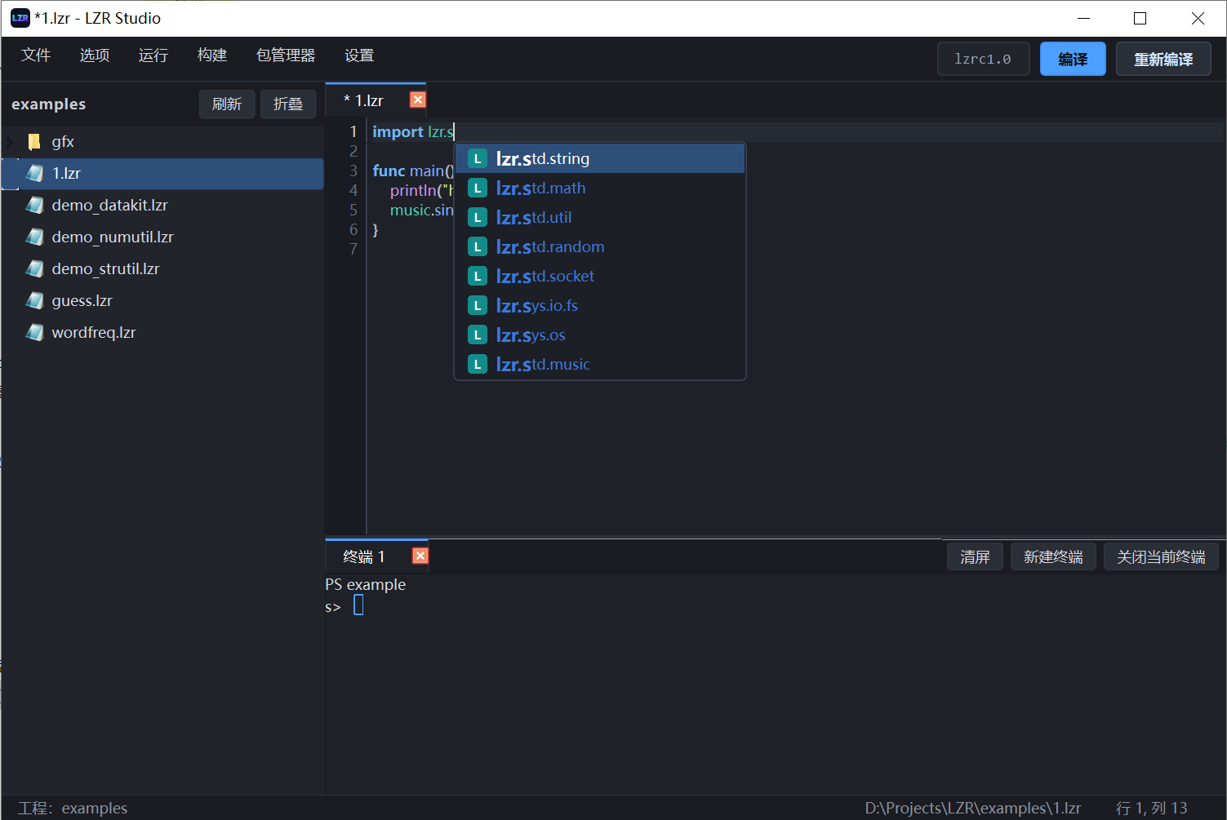Pick the lzr.sys.io.fs suggestion

tap(600, 306)
